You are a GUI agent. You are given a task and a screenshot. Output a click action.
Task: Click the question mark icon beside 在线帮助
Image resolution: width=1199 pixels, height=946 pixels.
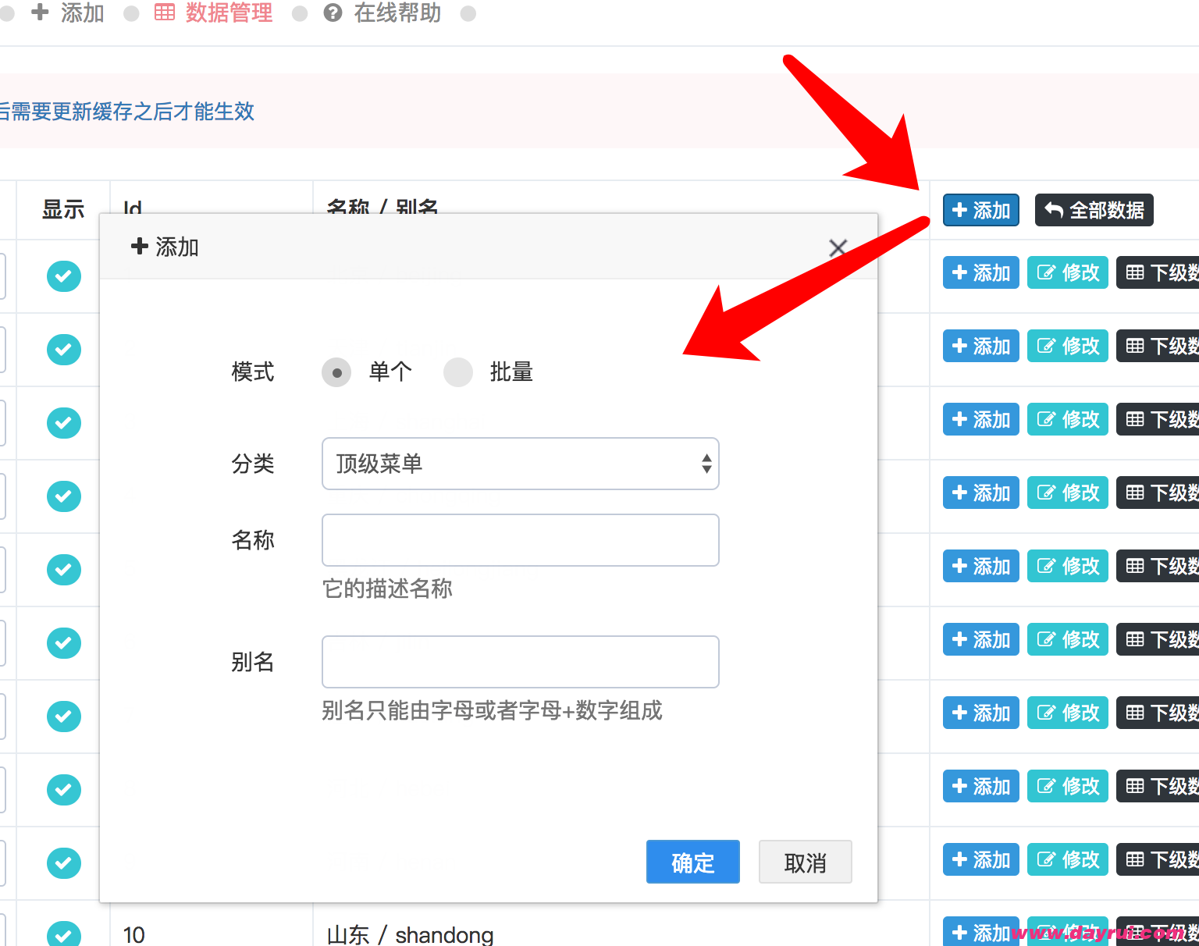[333, 12]
